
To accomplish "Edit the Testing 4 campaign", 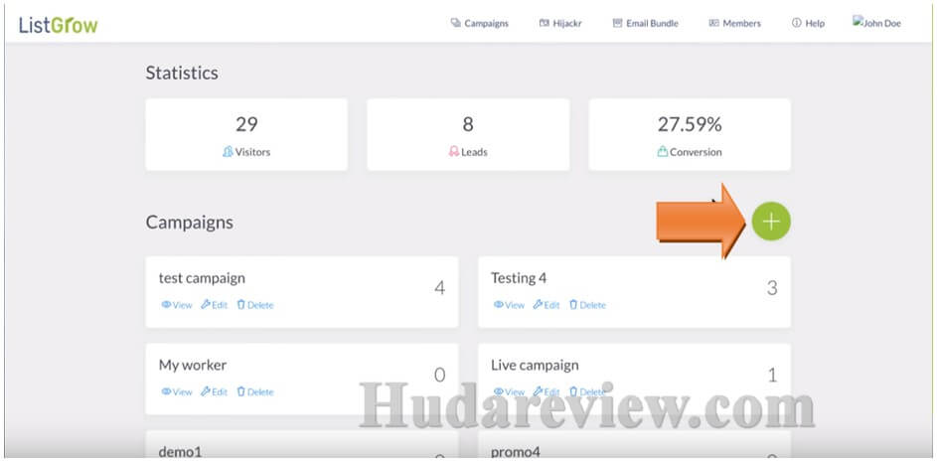I will 547,305.
